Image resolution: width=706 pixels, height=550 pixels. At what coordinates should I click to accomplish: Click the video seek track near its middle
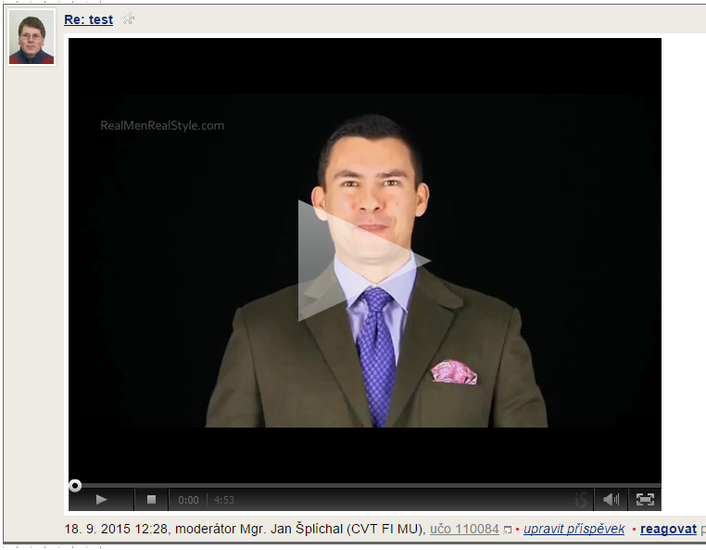pyautogui.click(x=365, y=486)
